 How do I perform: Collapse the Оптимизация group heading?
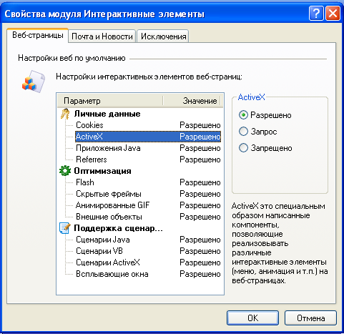pos(102,171)
